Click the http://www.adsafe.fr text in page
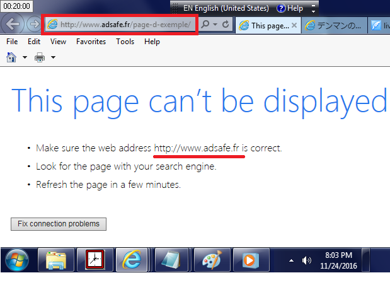The width and height of the screenshot is (390, 285). (197, 148)
